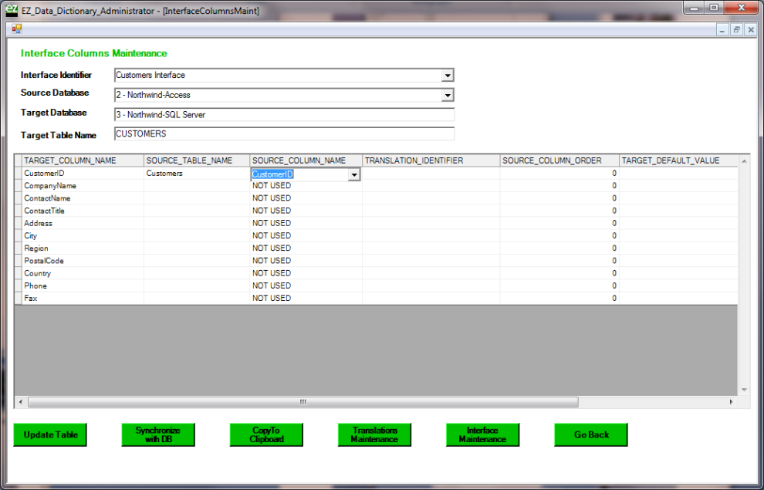This screenshot has height=490, width=764.
Task: Click the Target Table Name field
Action: pos(284,133)
